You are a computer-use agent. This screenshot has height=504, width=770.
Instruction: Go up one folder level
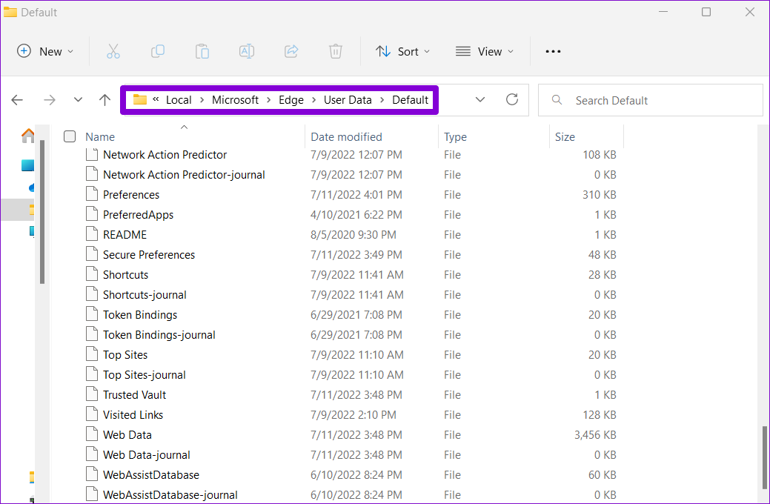tap(104, 100)
